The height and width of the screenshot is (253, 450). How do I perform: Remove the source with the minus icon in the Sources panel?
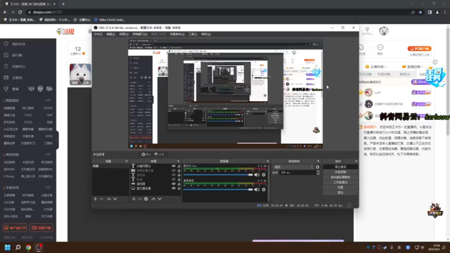[x=139, y=199]
